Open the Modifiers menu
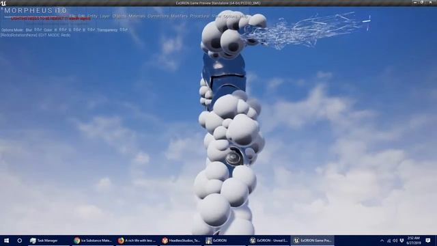The height and width of the screenshot is (246, 437). click(x=179, y=16)
